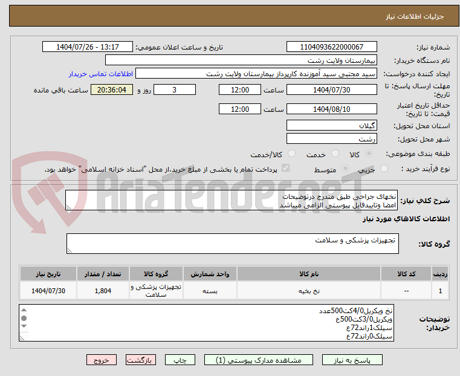Click the price validity time 12:00 field

240,109
